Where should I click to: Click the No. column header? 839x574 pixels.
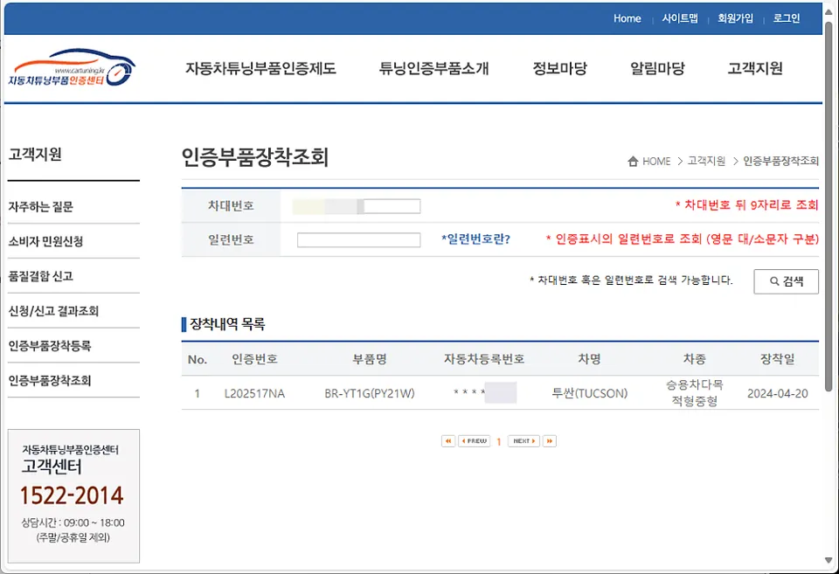click(198, 359)
